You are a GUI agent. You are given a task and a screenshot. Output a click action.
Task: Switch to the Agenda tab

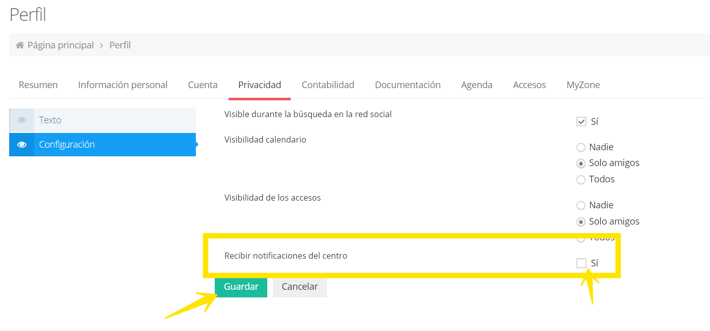[x=477, y=85]
